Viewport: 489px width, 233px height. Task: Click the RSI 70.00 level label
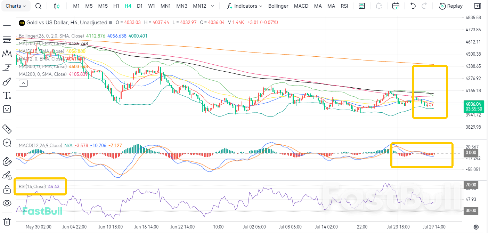coord(471,185)
